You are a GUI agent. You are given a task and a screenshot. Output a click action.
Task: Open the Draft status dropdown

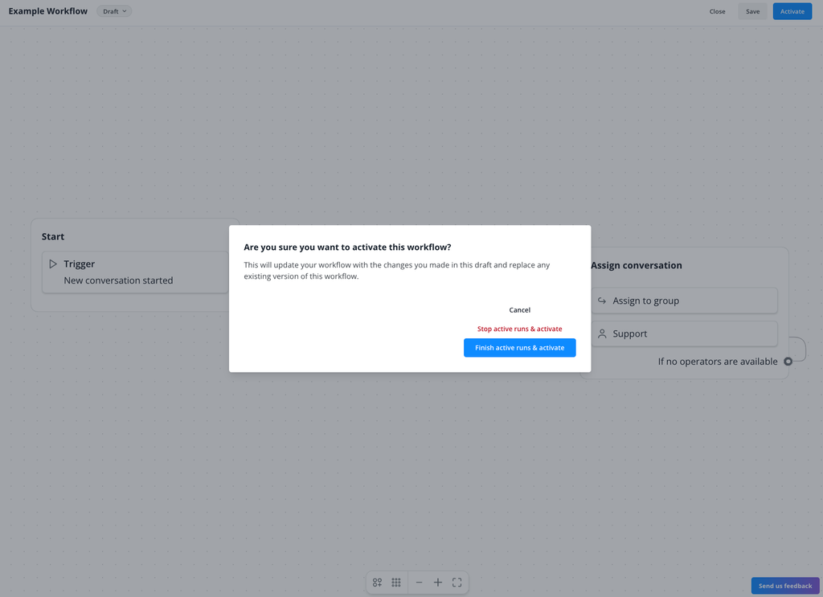tap(114, 11)
